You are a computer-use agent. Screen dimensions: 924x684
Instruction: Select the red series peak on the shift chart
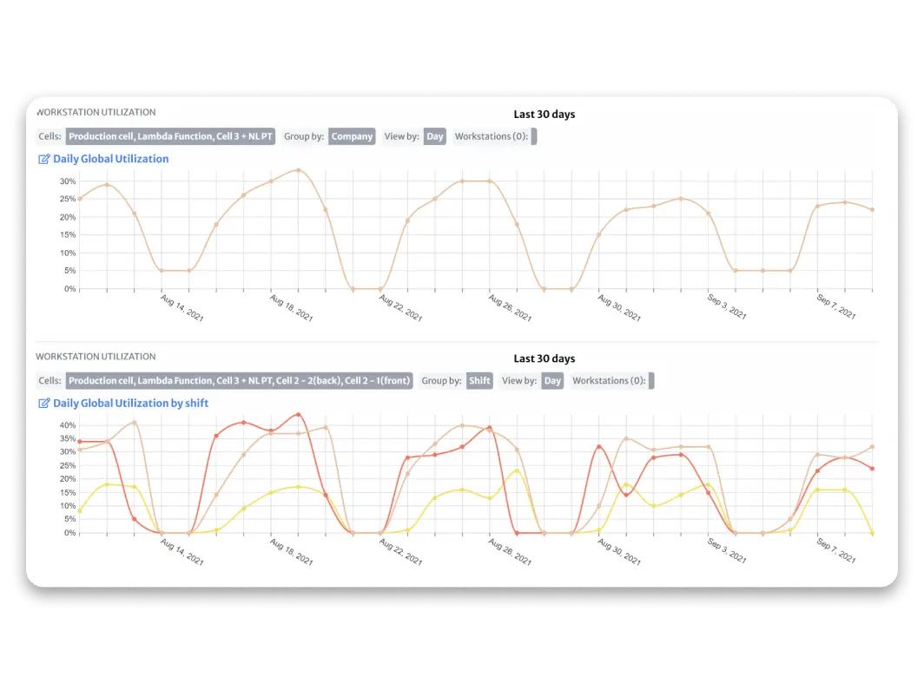(300, 414)
